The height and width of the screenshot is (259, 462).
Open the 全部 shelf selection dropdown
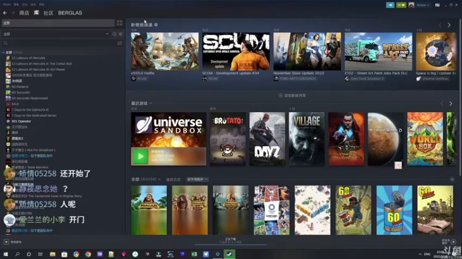(159, 179)
